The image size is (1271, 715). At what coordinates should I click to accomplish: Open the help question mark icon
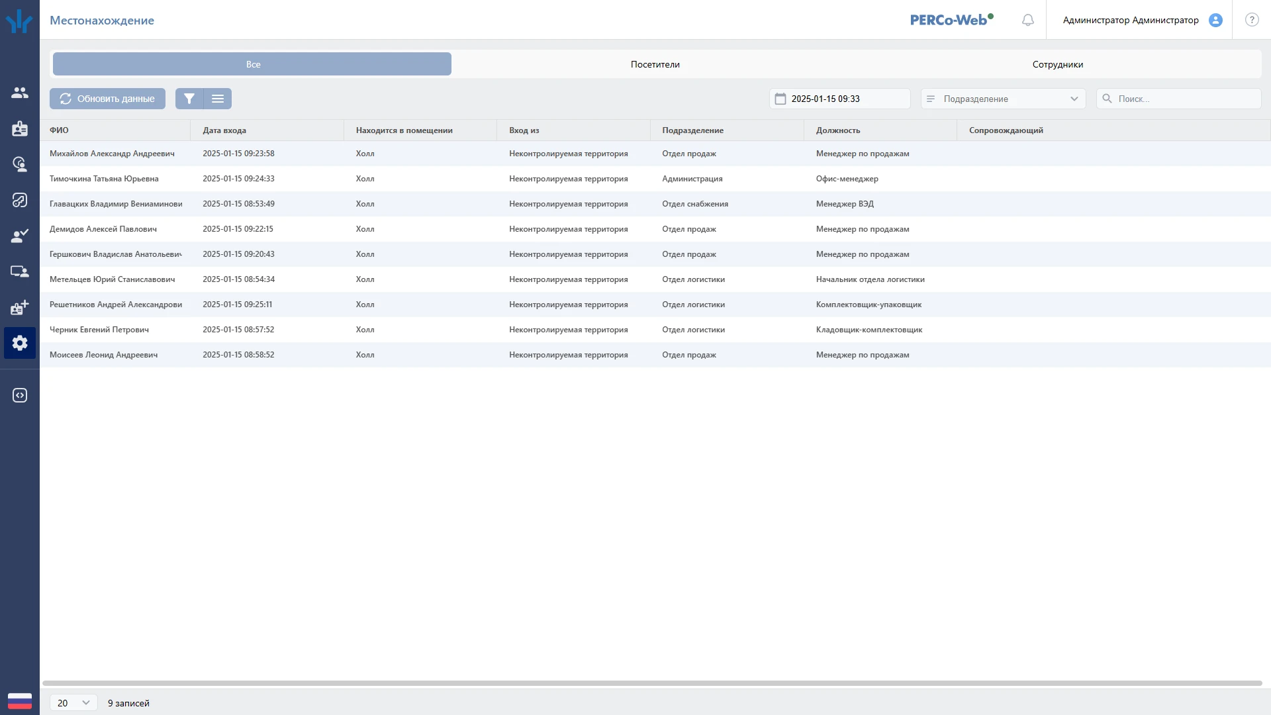pyautogui.click(x=1251, y=20)
